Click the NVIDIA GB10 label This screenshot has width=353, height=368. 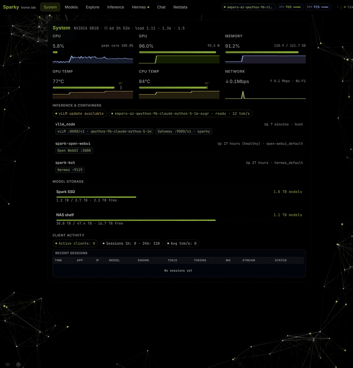click(x=86, y=28)
